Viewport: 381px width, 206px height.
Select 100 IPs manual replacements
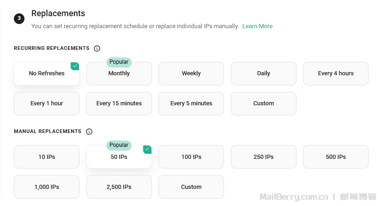point(191,157)
